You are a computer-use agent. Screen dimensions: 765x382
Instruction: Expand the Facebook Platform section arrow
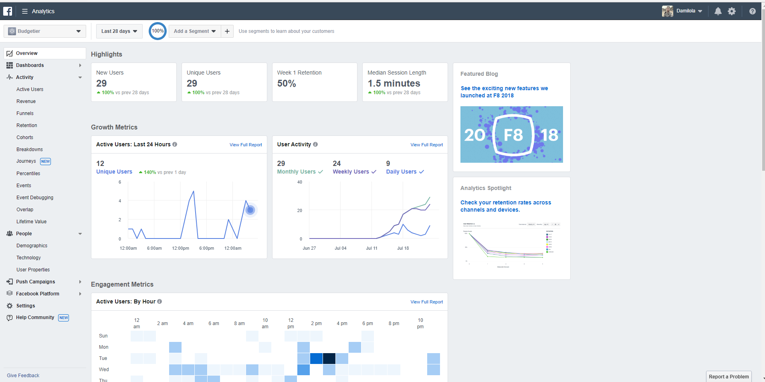pyautogui.click(x=80, y=294)
